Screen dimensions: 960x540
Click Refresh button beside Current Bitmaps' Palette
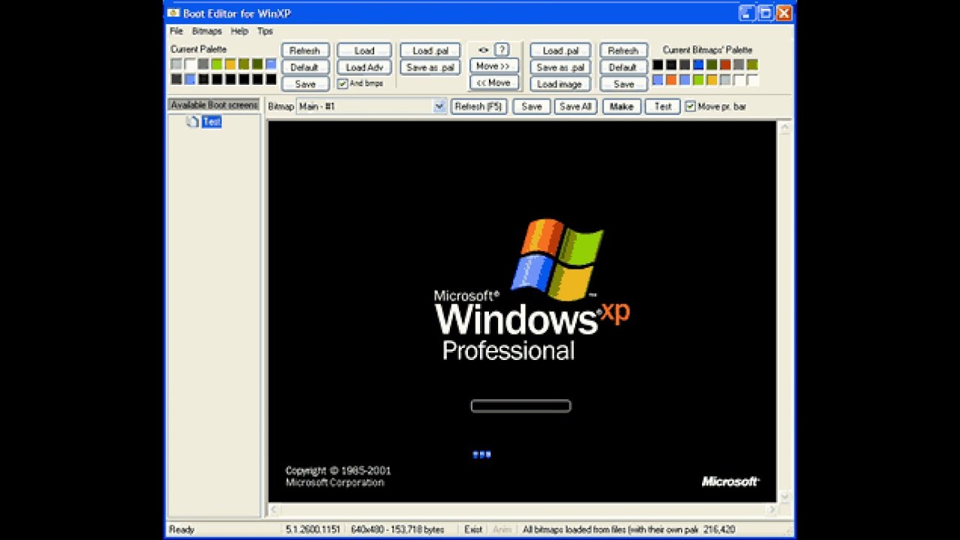pos(623,50)
